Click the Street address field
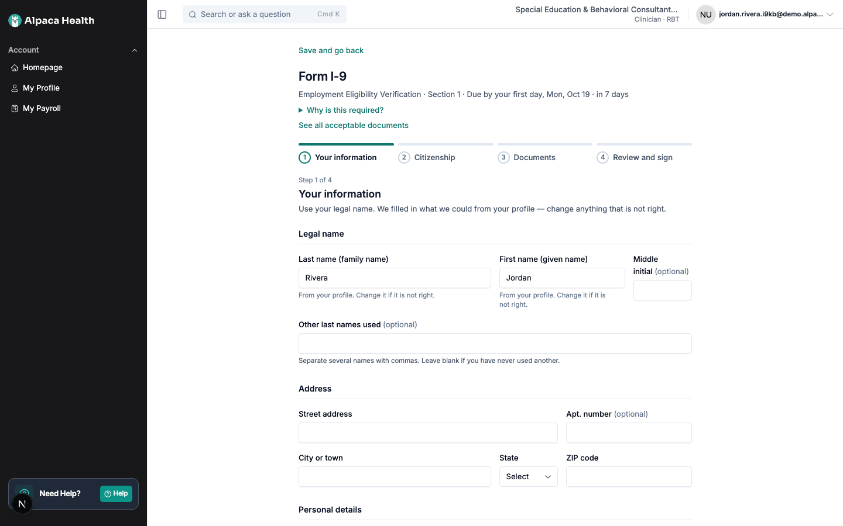The width and height of the screenshot is (843, 526). (428, 433)
